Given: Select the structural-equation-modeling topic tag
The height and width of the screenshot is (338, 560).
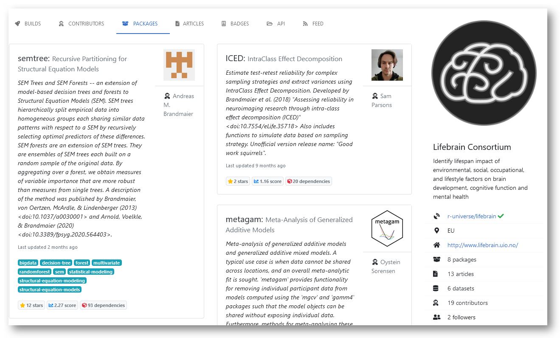Looking at the screenshot, I should pos(52,281).
